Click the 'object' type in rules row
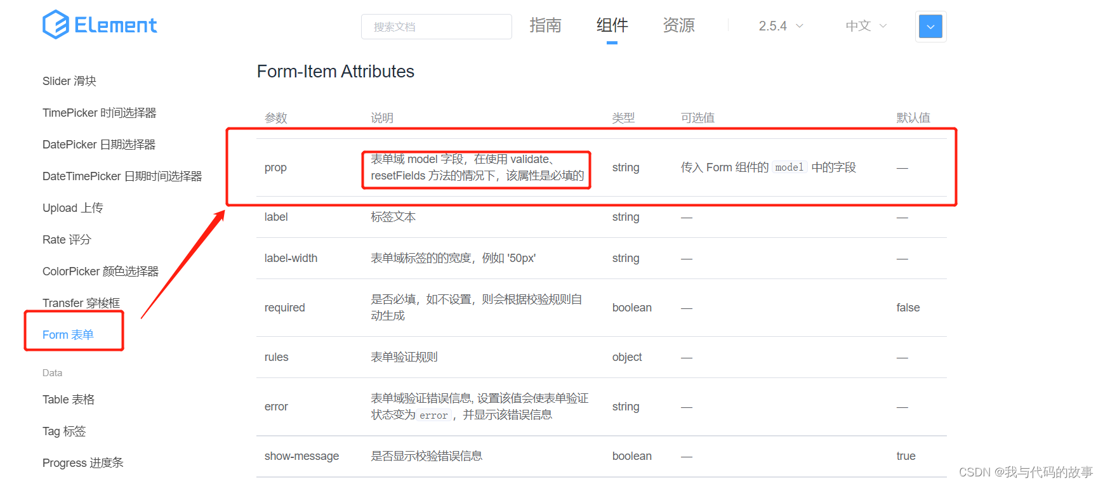Screen dimensions: 1103x484 (x=627, y=357)
